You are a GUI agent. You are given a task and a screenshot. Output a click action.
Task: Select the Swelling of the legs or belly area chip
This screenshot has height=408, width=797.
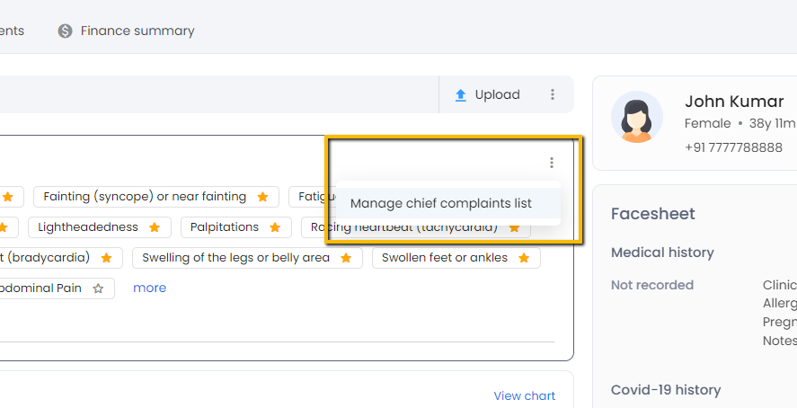[236, 258]
